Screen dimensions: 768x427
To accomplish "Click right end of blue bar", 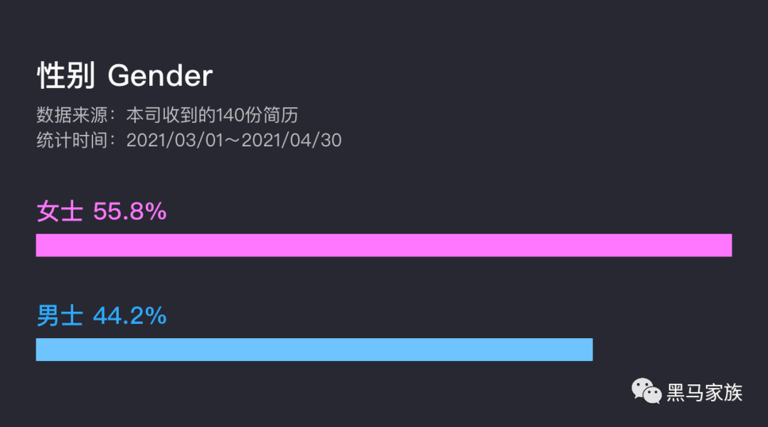I will click(588, 350).
